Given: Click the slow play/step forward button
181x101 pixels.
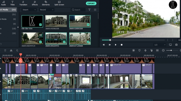Looking at the screenshot, I should coord(110,45).
